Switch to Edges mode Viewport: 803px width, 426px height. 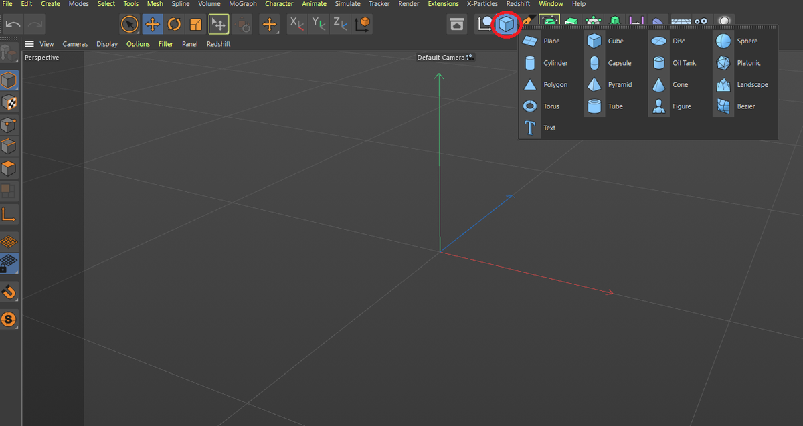coord(9,146)
